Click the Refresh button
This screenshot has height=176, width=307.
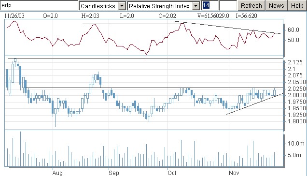click(251, 5)
